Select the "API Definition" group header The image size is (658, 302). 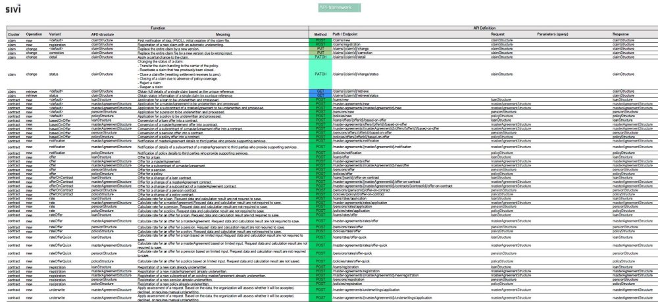(484, 28)
